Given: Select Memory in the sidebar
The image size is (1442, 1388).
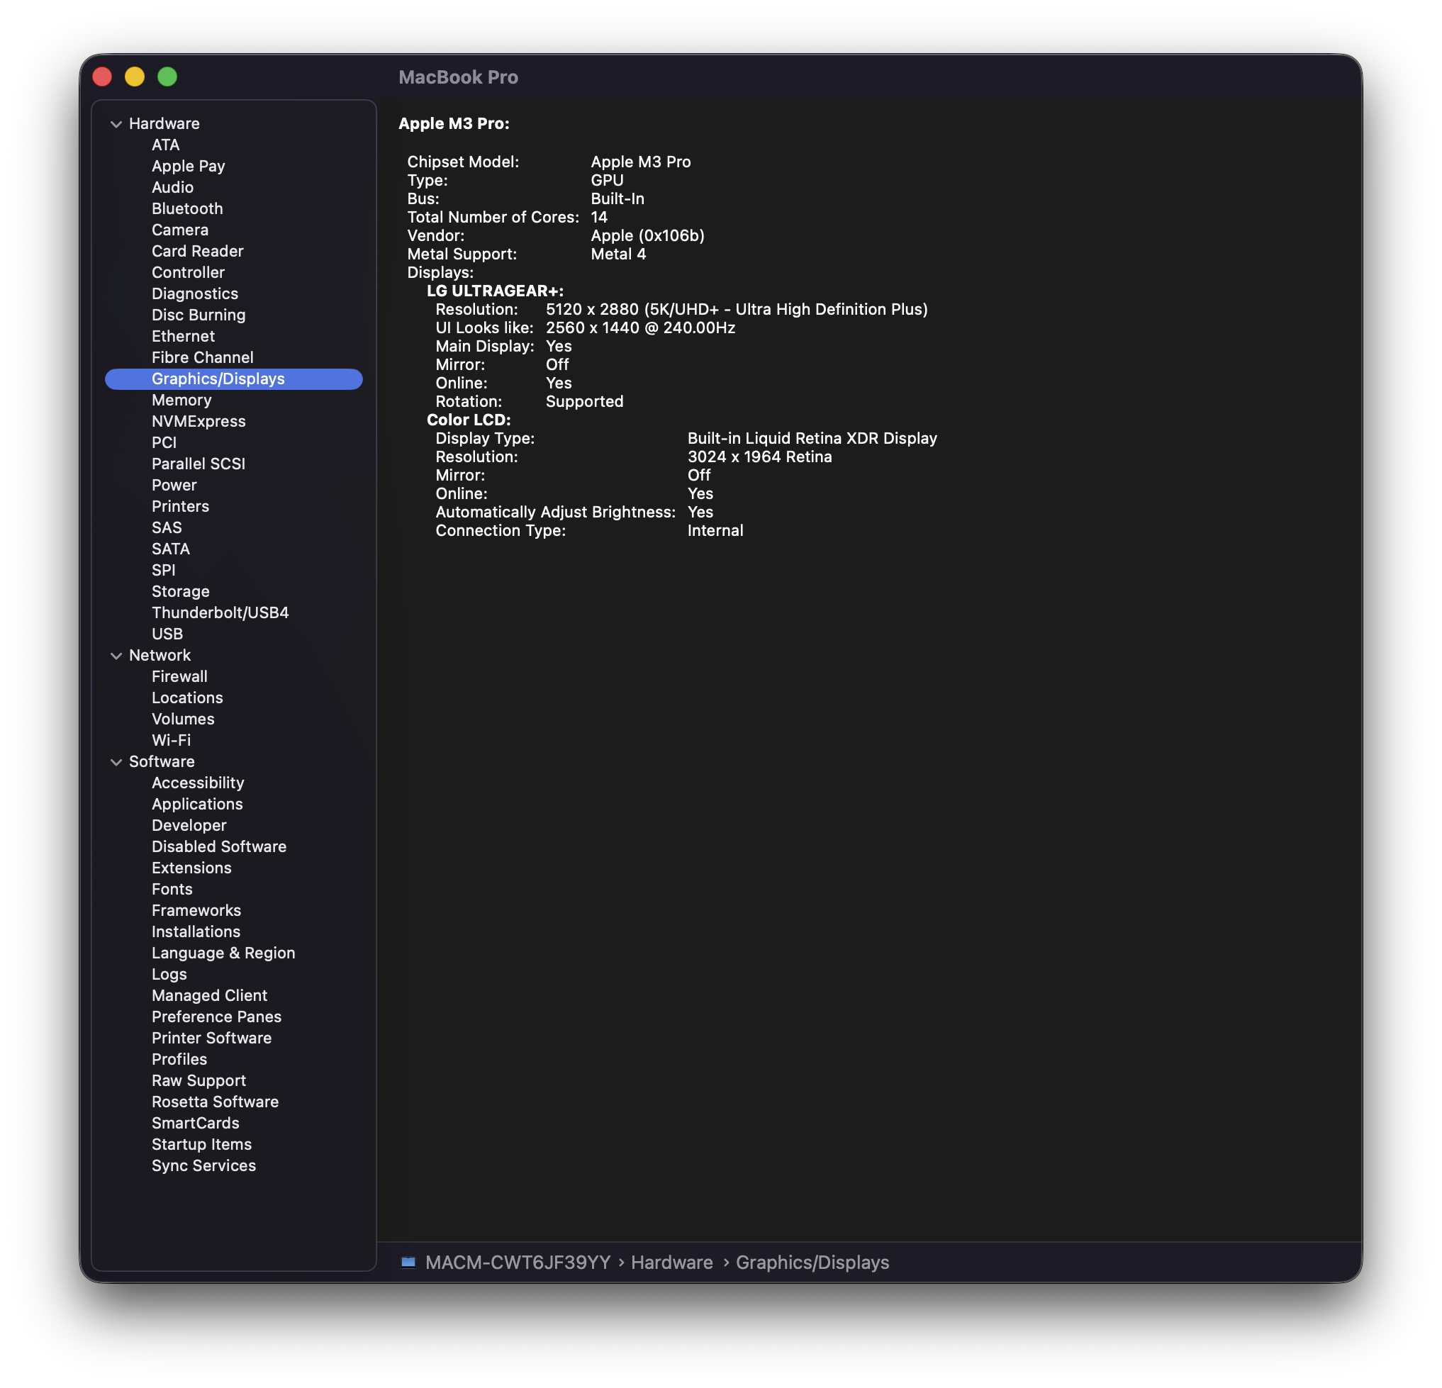Looking at the screenshot, I should point(181,400).
